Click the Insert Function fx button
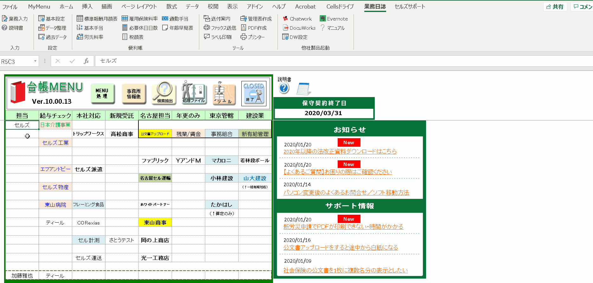Image resolution: width=593 pixels, height=283 pixels. click(x=86, y=61)
